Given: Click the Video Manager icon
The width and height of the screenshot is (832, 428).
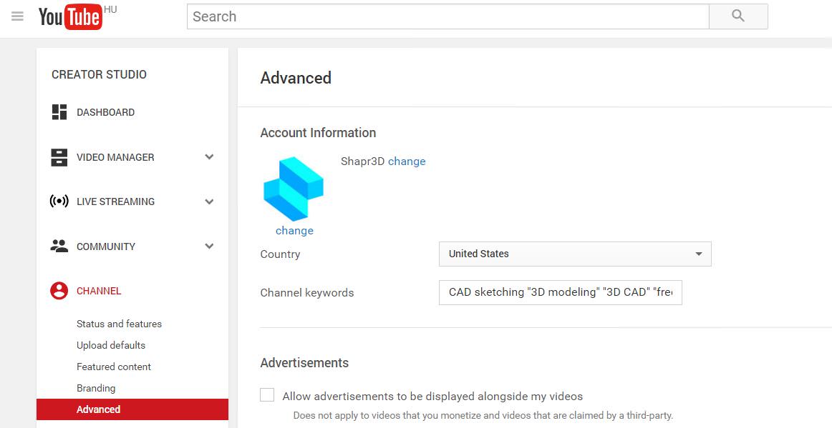Looking at the screenshot, I should (x=59, y=157).
